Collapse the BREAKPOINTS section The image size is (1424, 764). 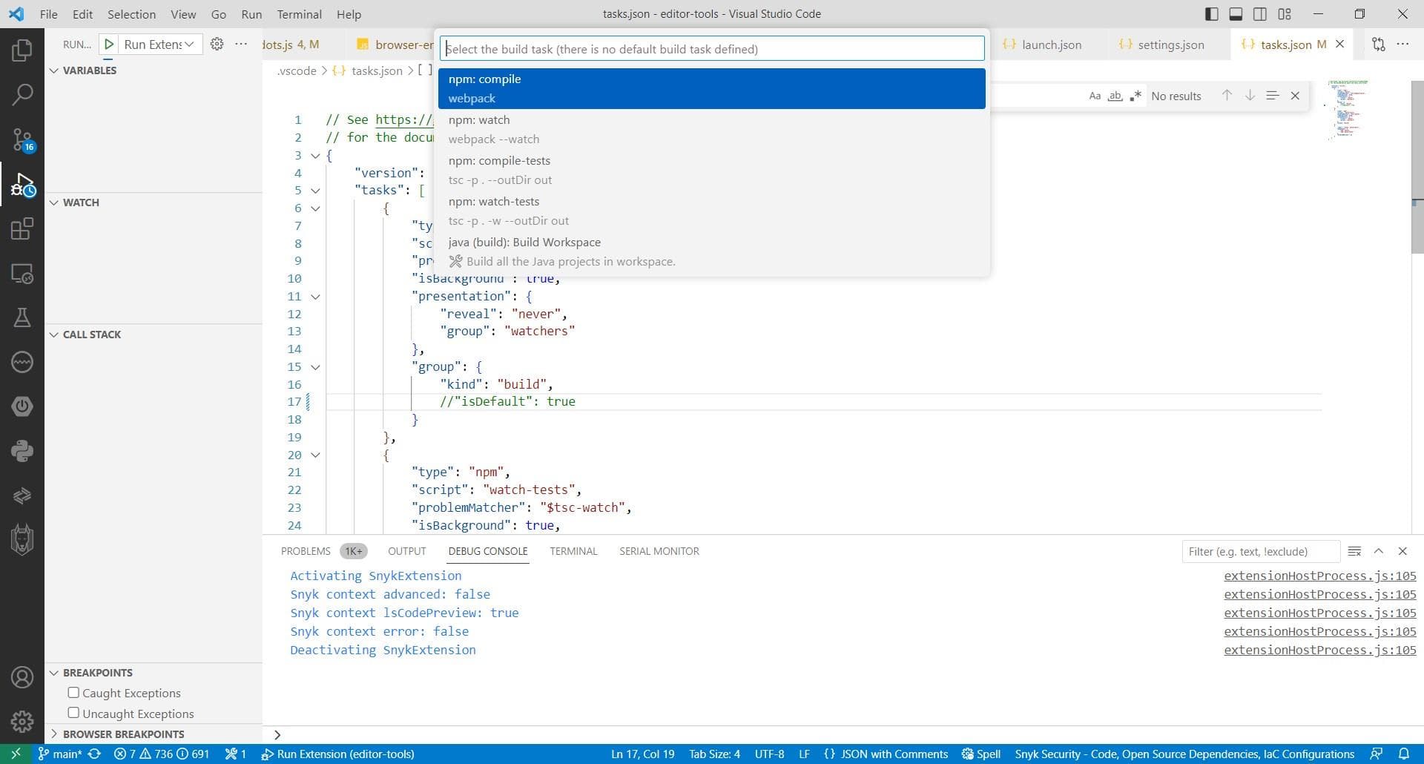coord(53,673)
